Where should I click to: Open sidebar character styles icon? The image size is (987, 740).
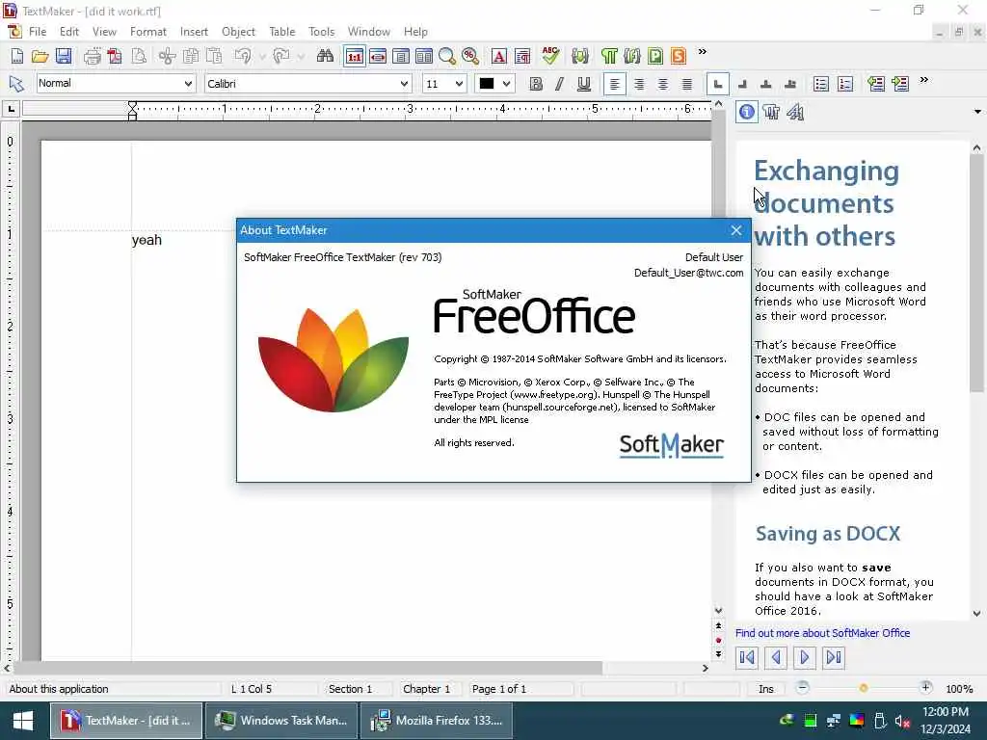(x=795, y=113)
